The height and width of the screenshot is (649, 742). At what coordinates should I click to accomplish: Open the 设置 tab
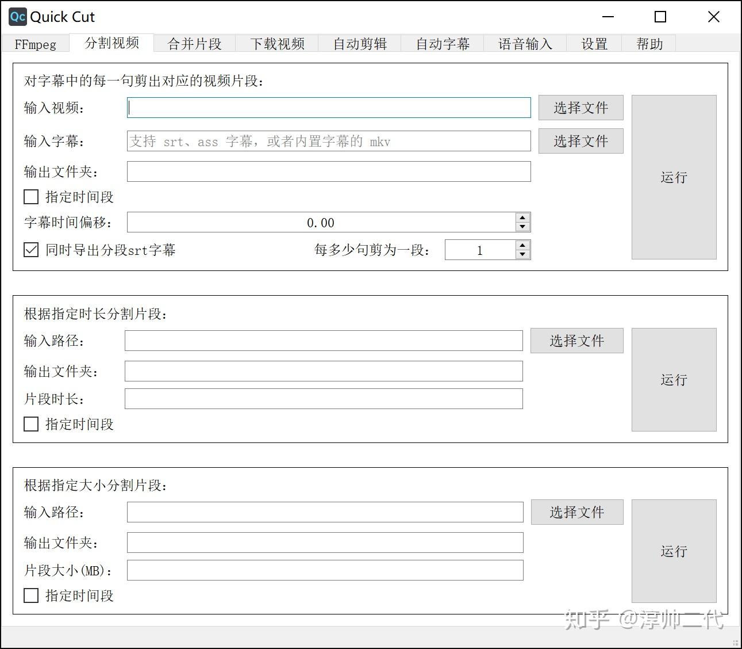point(594,43)
